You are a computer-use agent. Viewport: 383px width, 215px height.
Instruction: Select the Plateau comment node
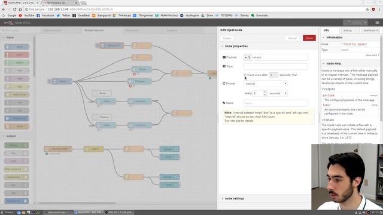[x=102, y=117]
